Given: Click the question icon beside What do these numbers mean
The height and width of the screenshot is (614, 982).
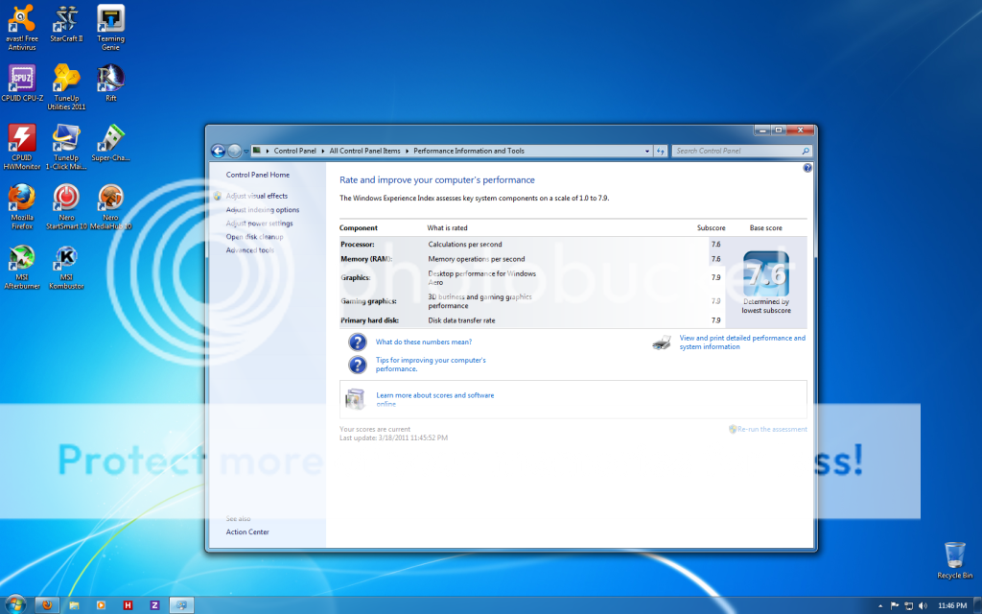Looking at the screenshot, I should [x=358, y=342].
